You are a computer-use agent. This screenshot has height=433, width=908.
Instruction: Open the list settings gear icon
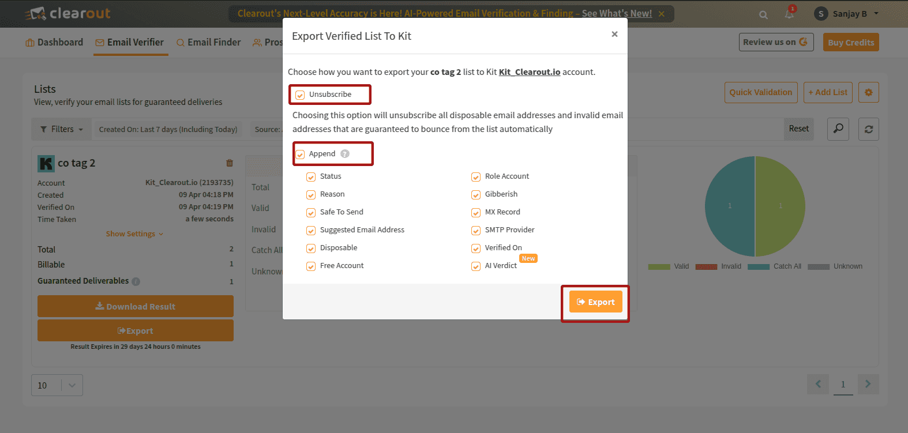868,92
